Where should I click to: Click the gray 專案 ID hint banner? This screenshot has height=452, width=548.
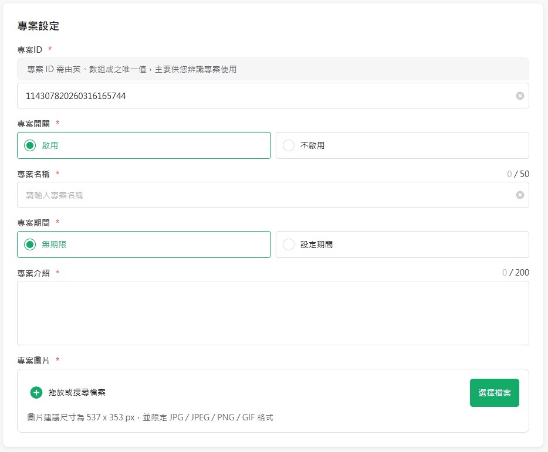coord(273,69)
